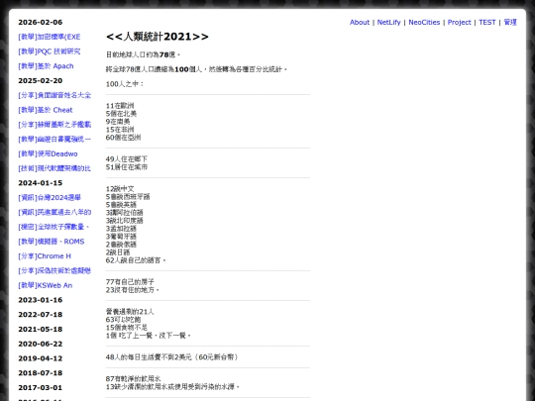
Task: Open the sidebar article KSWeb An
Action: click(x=45, y=286)
